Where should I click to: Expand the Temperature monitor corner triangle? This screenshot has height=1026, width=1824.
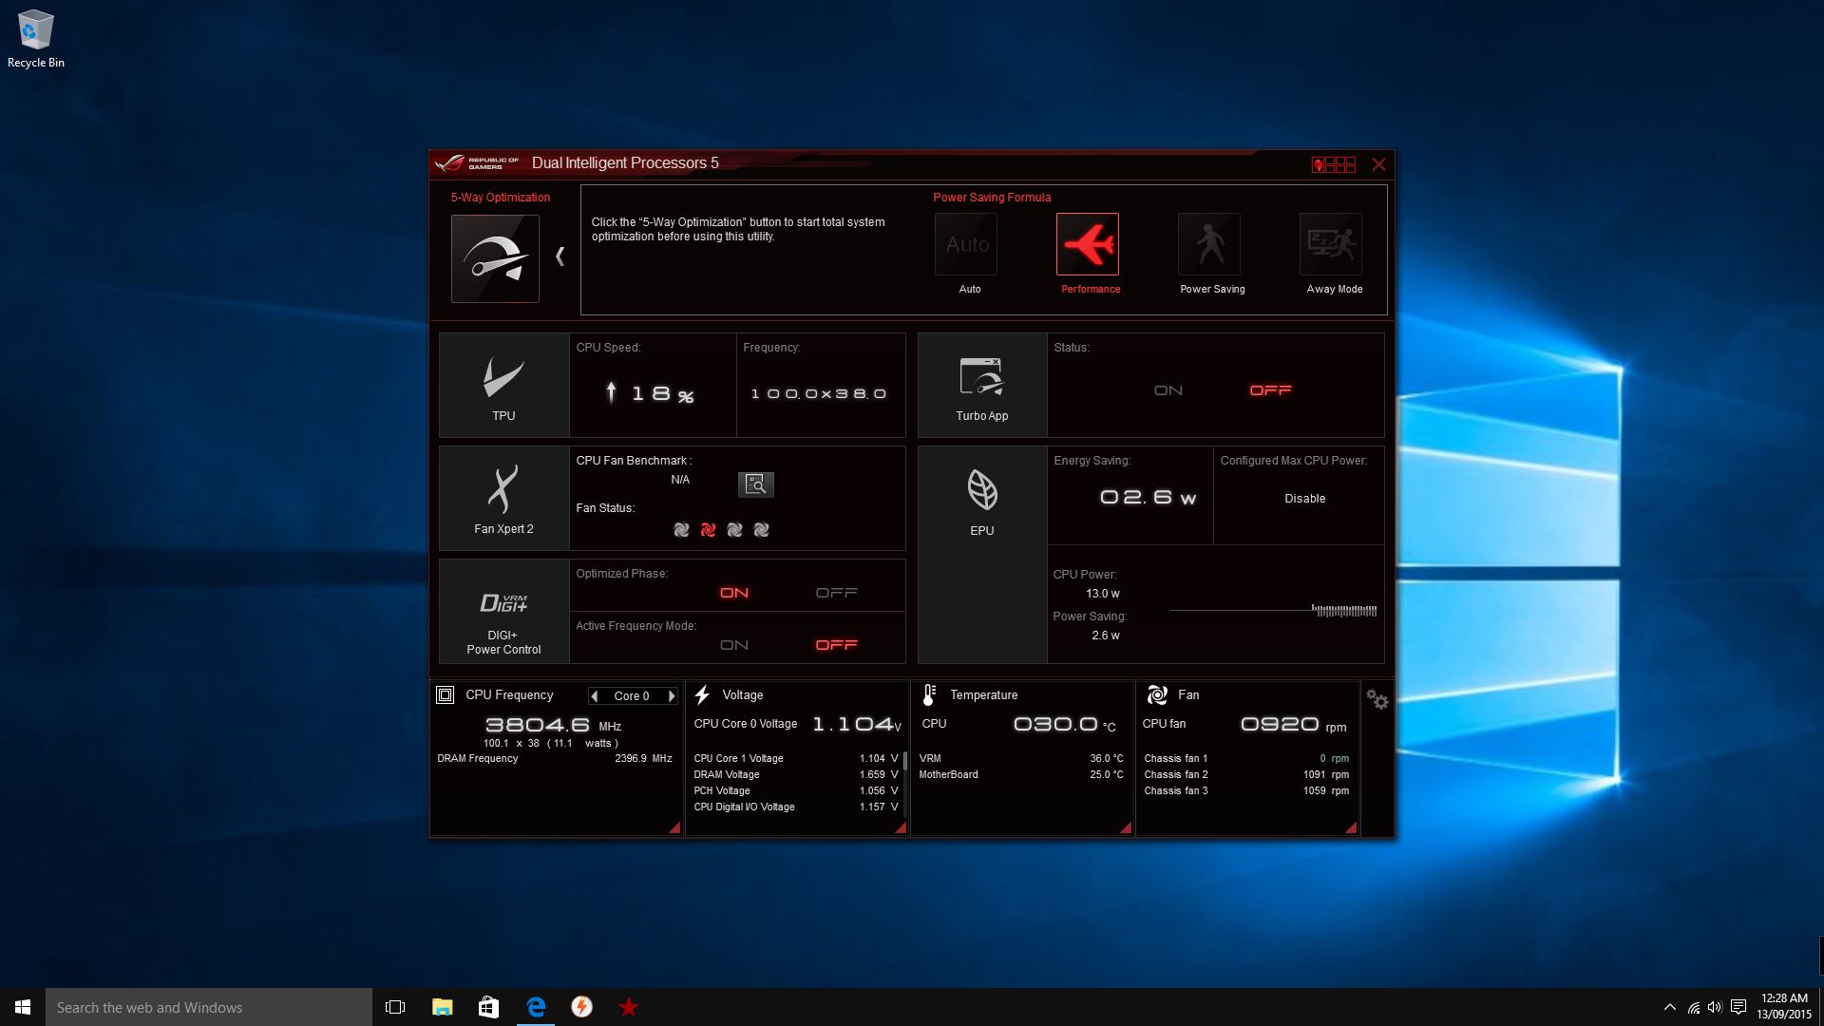click(1126, 827)
